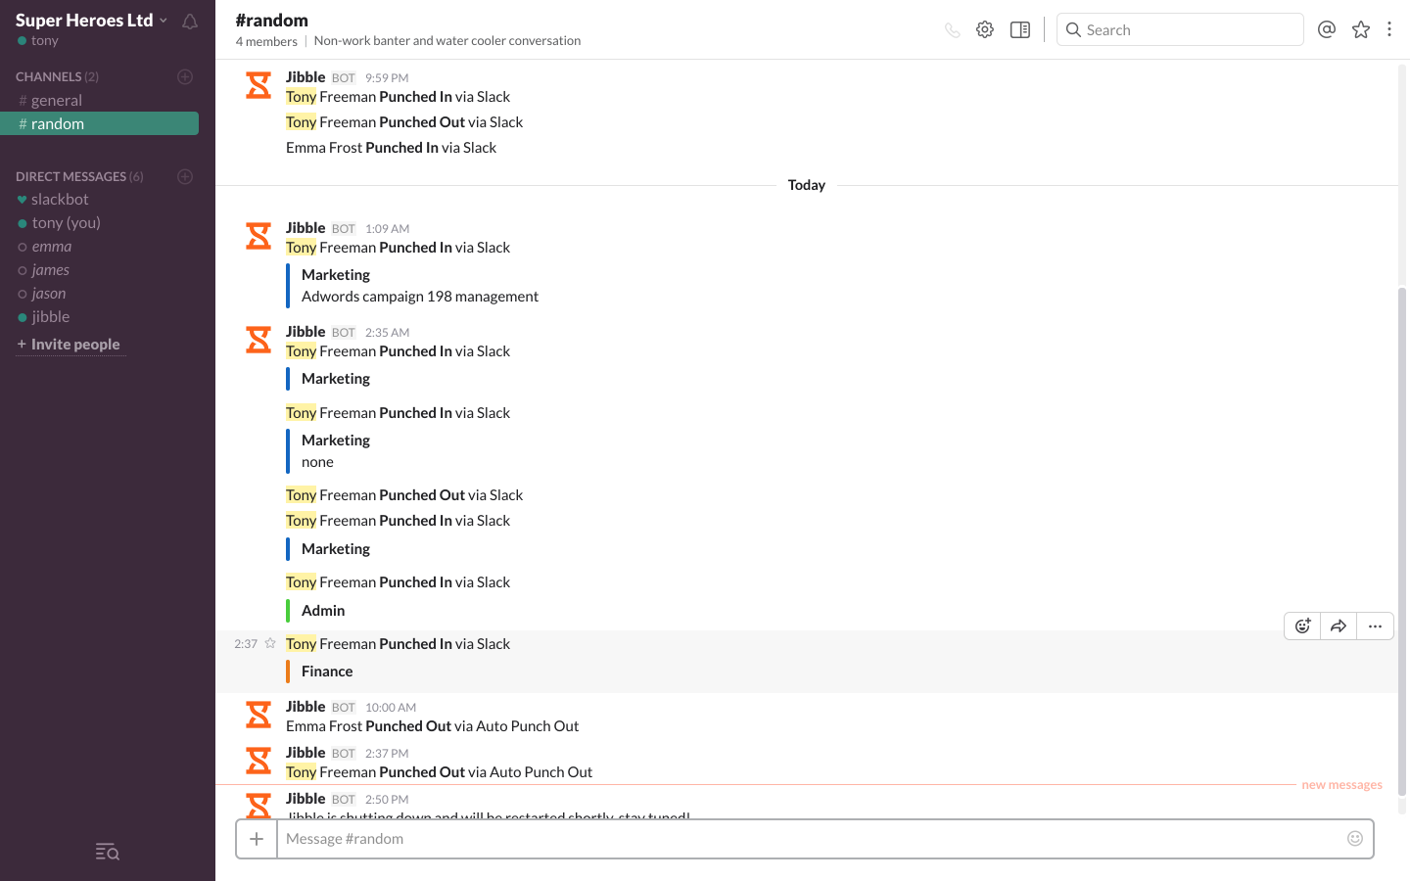The height and width of the screenshot is (881, 1410).
Task: Open the more options vertical dots menu
Action: tap(1388, 29)
